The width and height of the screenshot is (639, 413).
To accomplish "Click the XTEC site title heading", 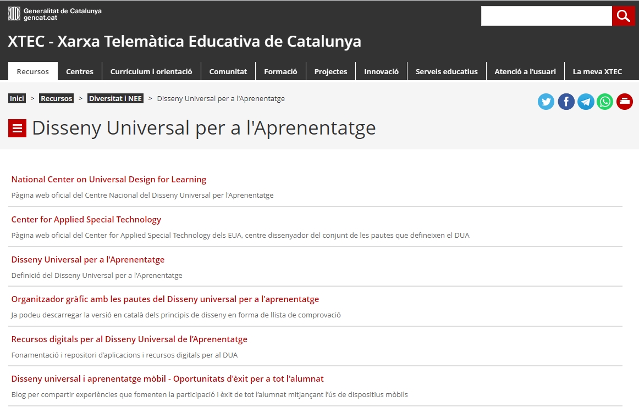I will tap(184, 42).
